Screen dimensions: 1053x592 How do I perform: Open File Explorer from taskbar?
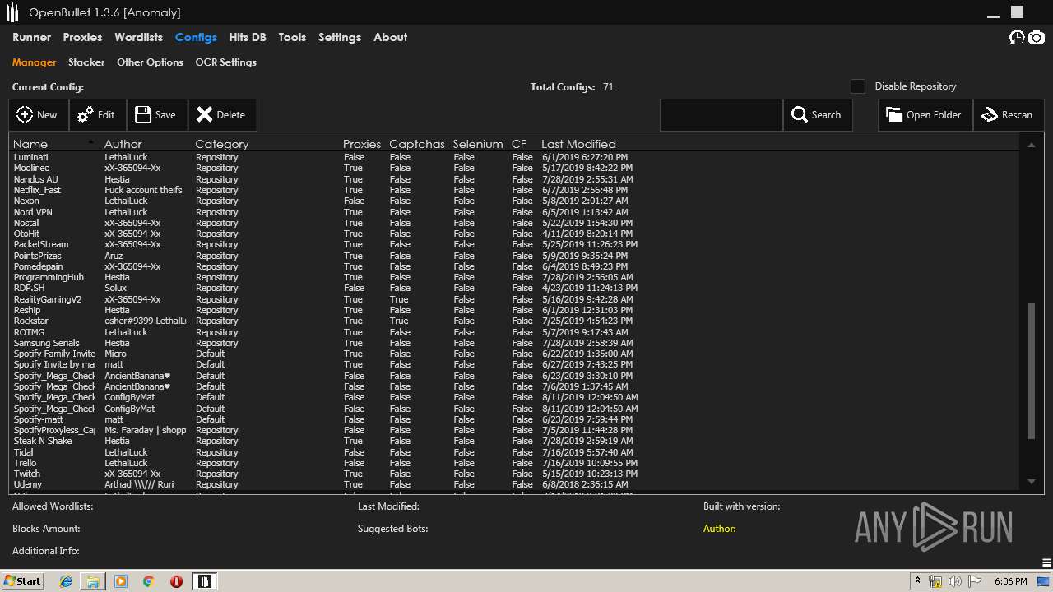[93, 581]
